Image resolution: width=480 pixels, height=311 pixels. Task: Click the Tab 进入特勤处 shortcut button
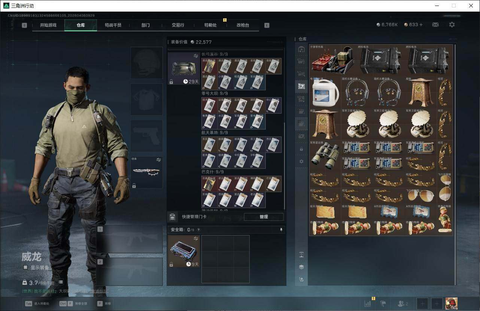pos(37,304)
